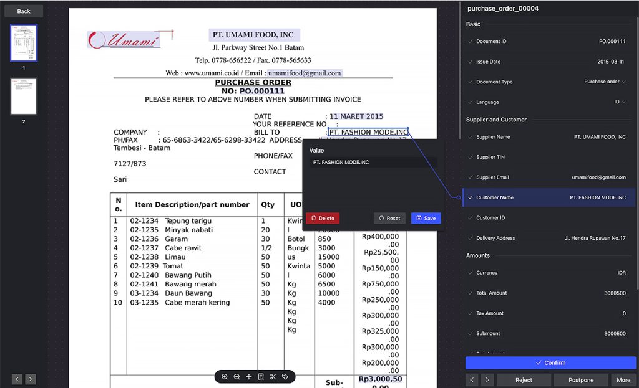Toggle the Supplier TIN checkmark

pos(471,157)
